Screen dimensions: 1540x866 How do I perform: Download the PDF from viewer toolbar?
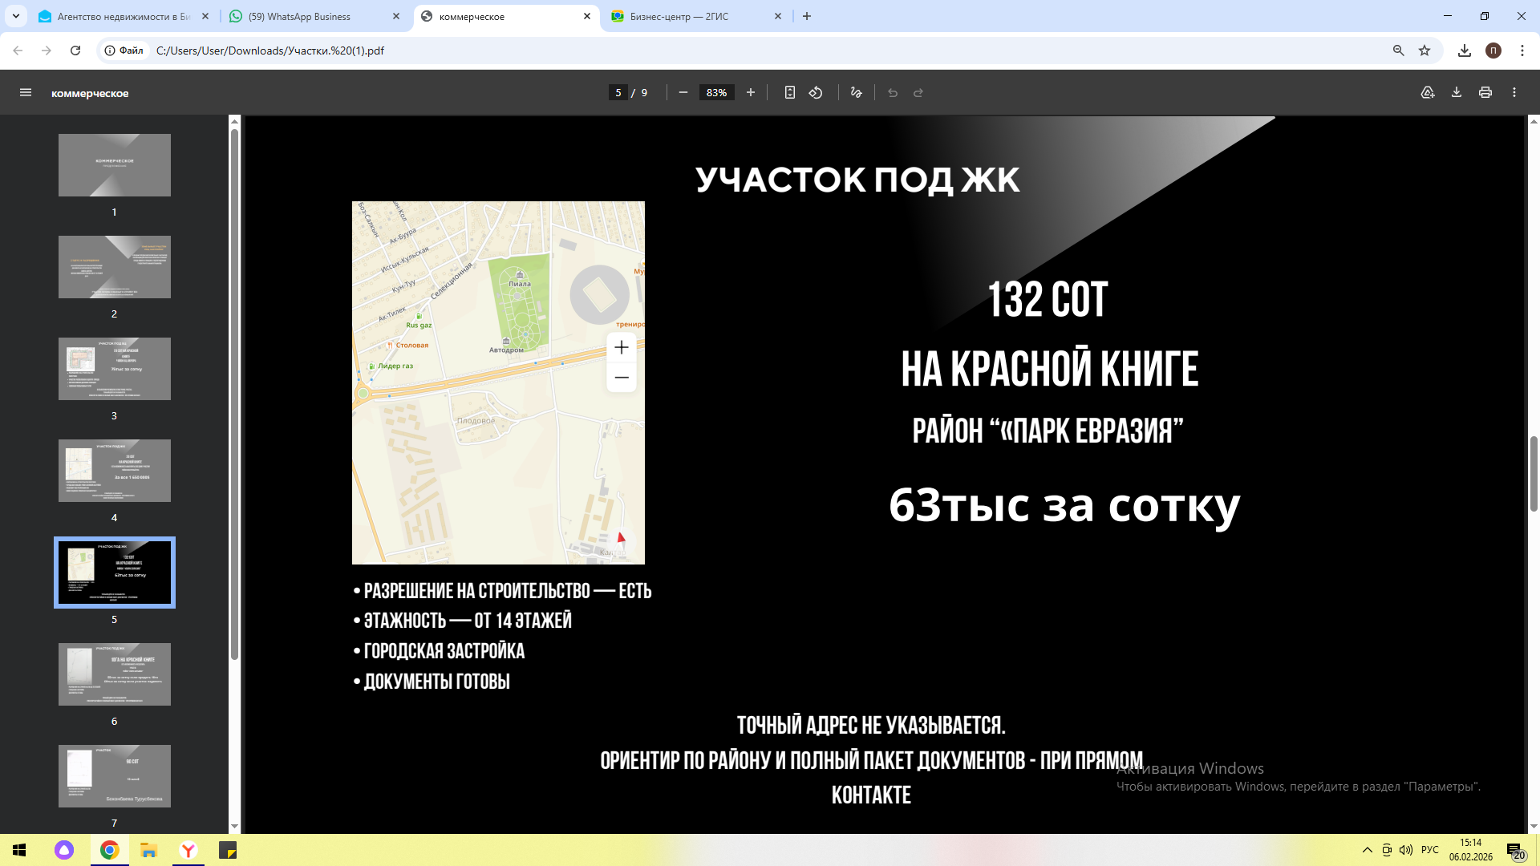point(1457,93)
